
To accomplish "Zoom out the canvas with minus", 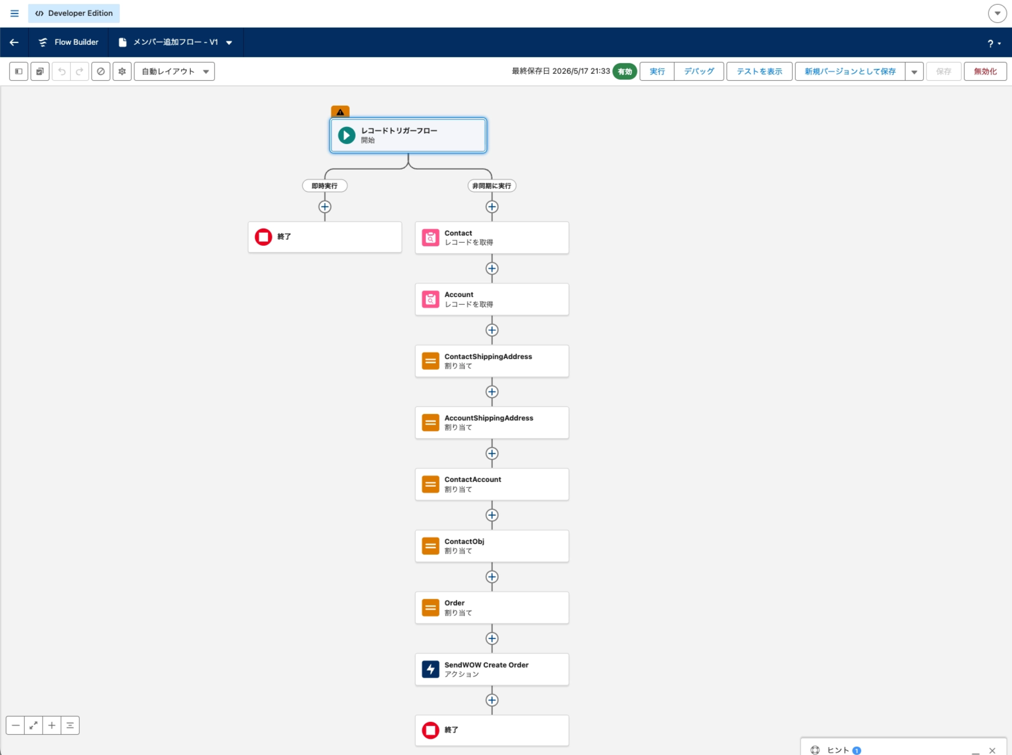I will tap(15, 725).
